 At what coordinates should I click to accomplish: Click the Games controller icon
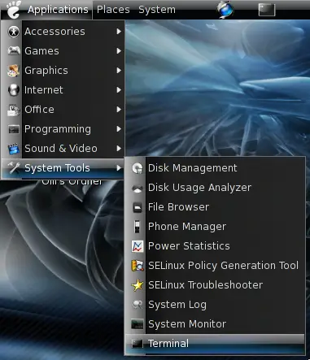pos(14,50)
